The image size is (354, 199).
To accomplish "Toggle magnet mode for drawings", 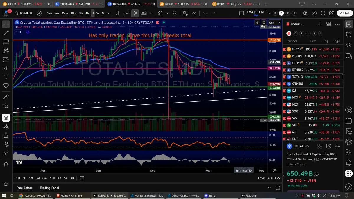I will coord(6,118).
